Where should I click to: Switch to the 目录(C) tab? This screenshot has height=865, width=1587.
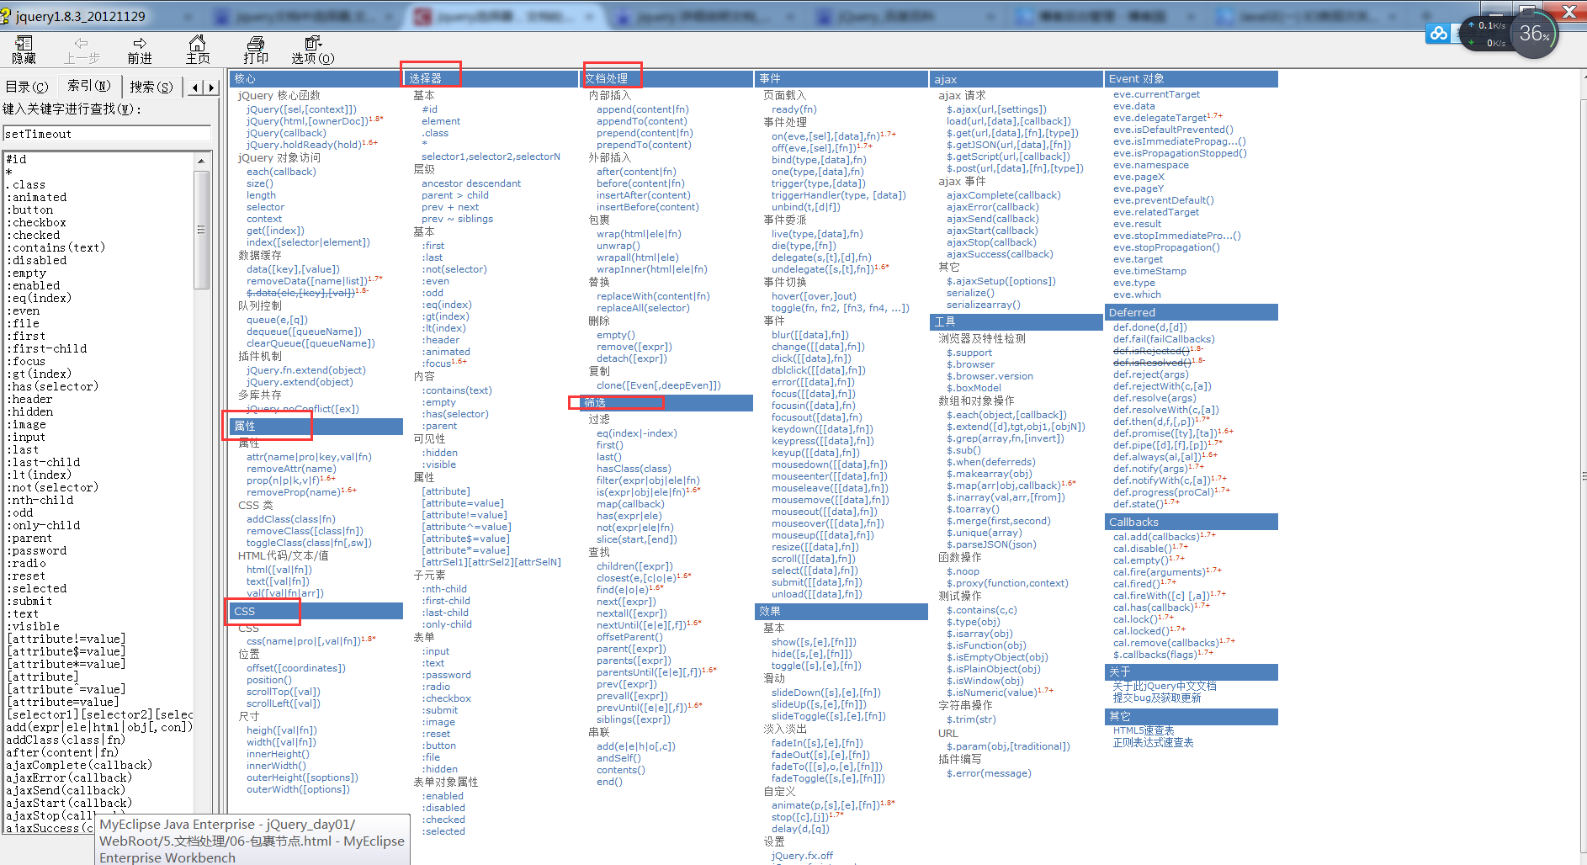pos(28,87)
